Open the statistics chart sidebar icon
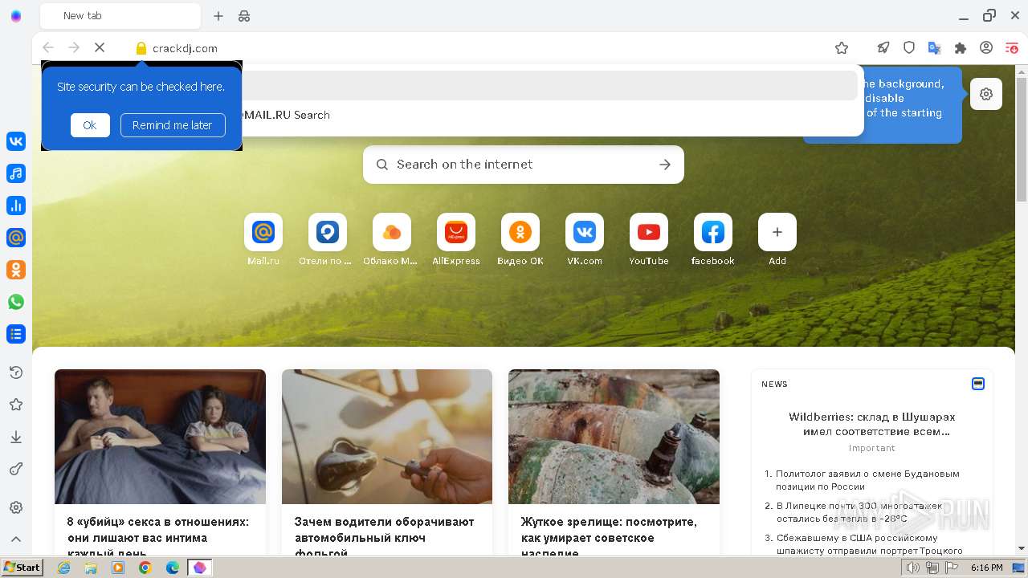The image size is (1028, 578). [16, 206]
